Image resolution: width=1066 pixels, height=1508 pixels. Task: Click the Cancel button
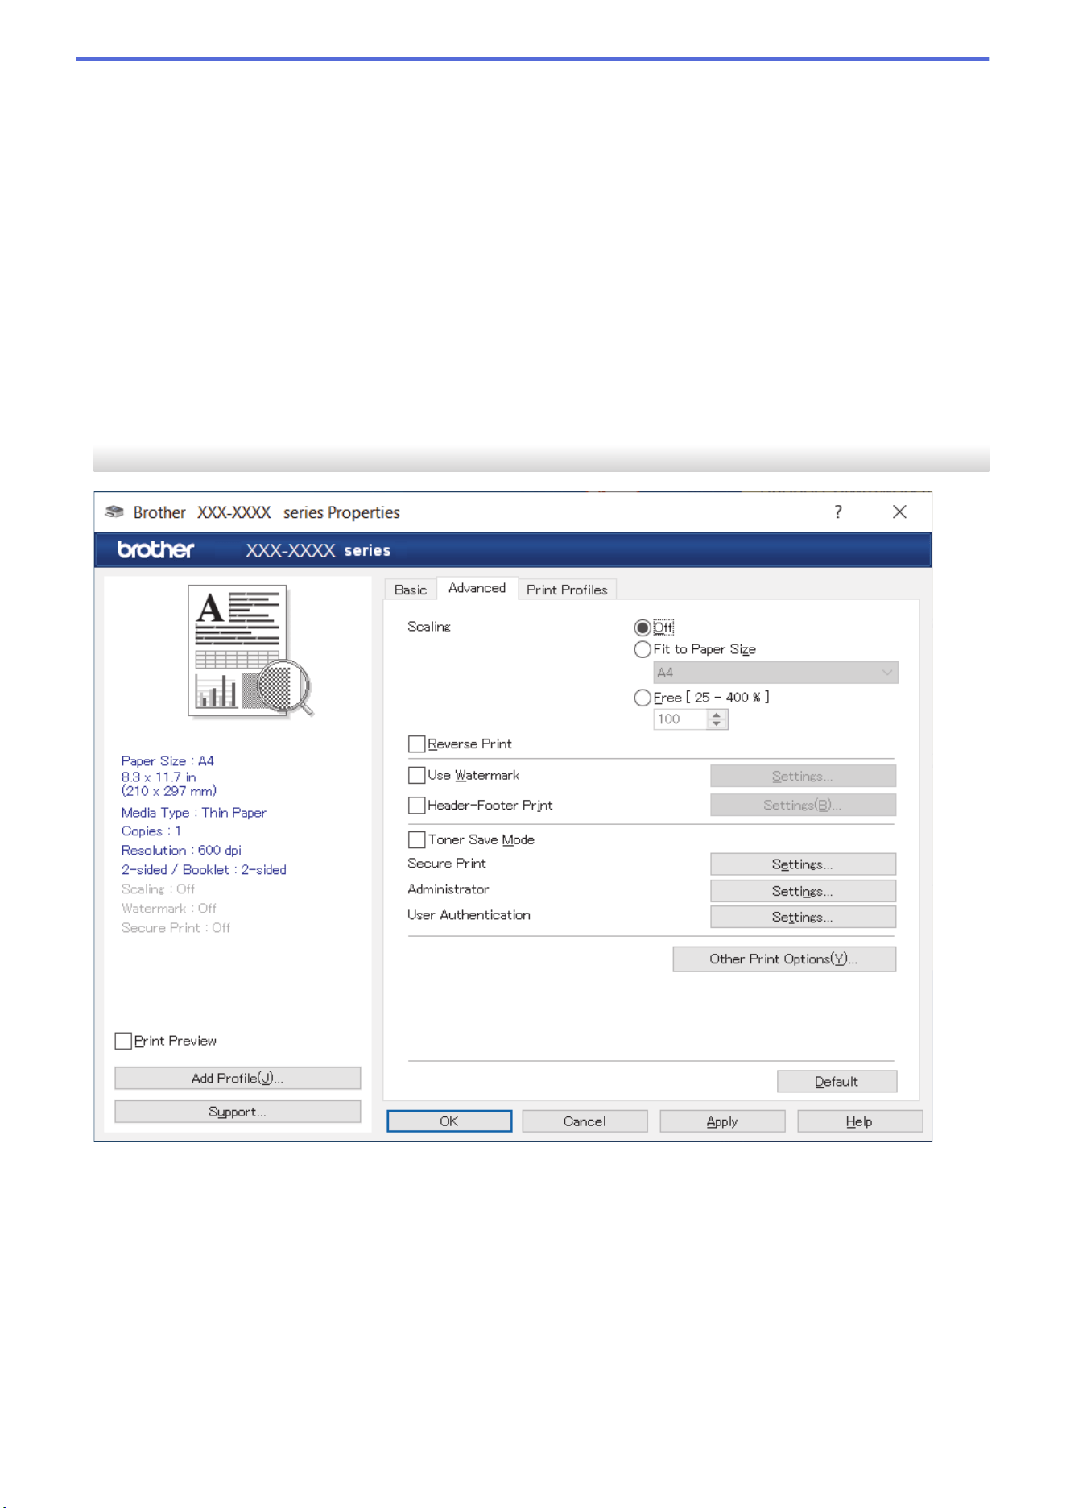click(585, 1121)
